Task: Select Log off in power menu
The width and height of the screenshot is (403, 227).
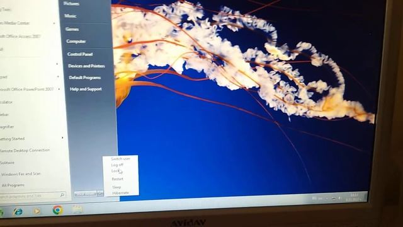Action: [x=117, y=165]
